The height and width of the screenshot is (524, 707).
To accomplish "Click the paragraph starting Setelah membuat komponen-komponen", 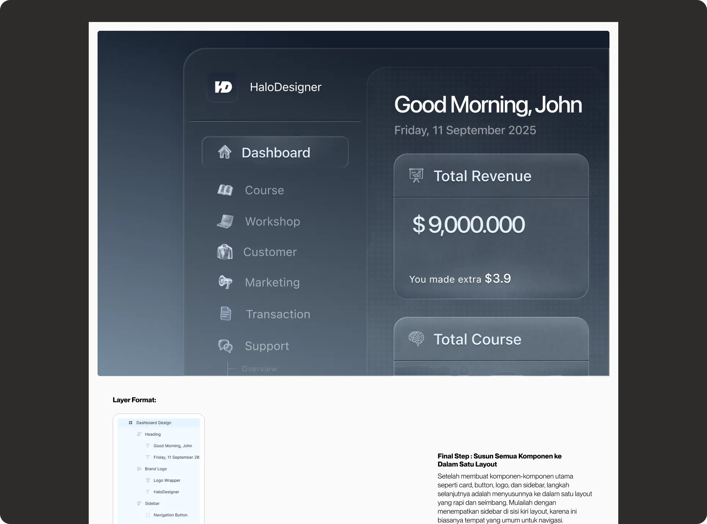I will pyautogui.click(x=515, y=498).
